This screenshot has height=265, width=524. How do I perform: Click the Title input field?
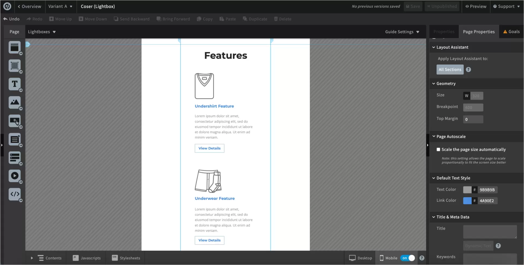pos(490,231)
